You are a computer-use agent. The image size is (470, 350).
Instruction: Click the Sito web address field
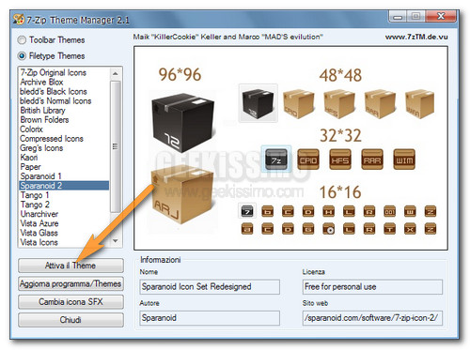coord(372,318)
